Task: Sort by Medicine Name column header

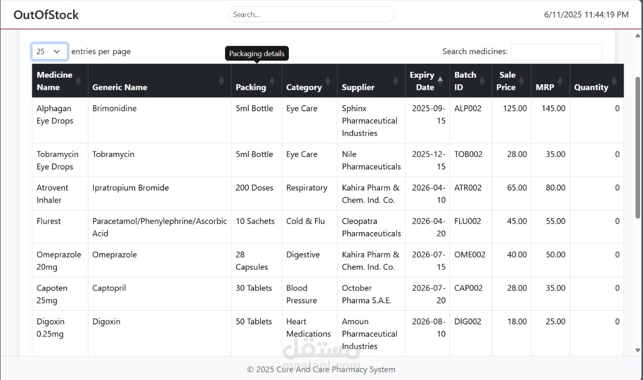Action: (x=60, y=81)
